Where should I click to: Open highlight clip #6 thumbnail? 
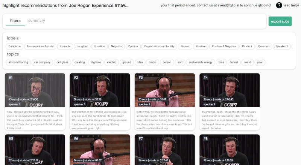[100, 150]
